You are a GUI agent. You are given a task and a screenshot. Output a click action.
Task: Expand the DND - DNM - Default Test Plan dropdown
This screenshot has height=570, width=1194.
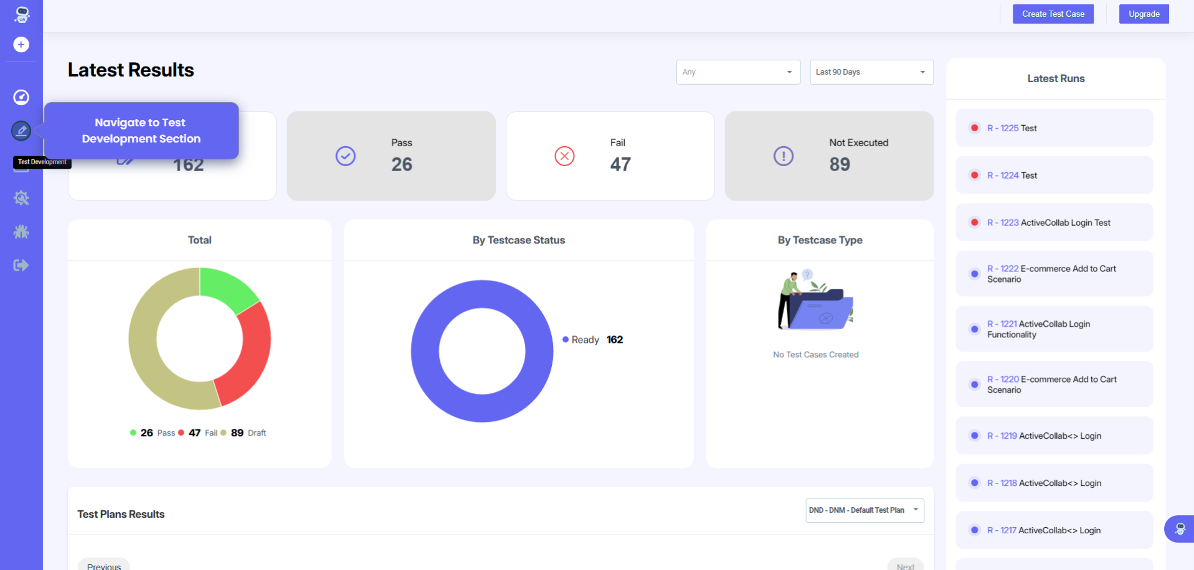[x=864, y=510]
